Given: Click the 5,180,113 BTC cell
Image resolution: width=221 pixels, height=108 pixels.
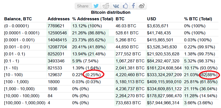Looking at the screenshot, I should coord(130,82).
